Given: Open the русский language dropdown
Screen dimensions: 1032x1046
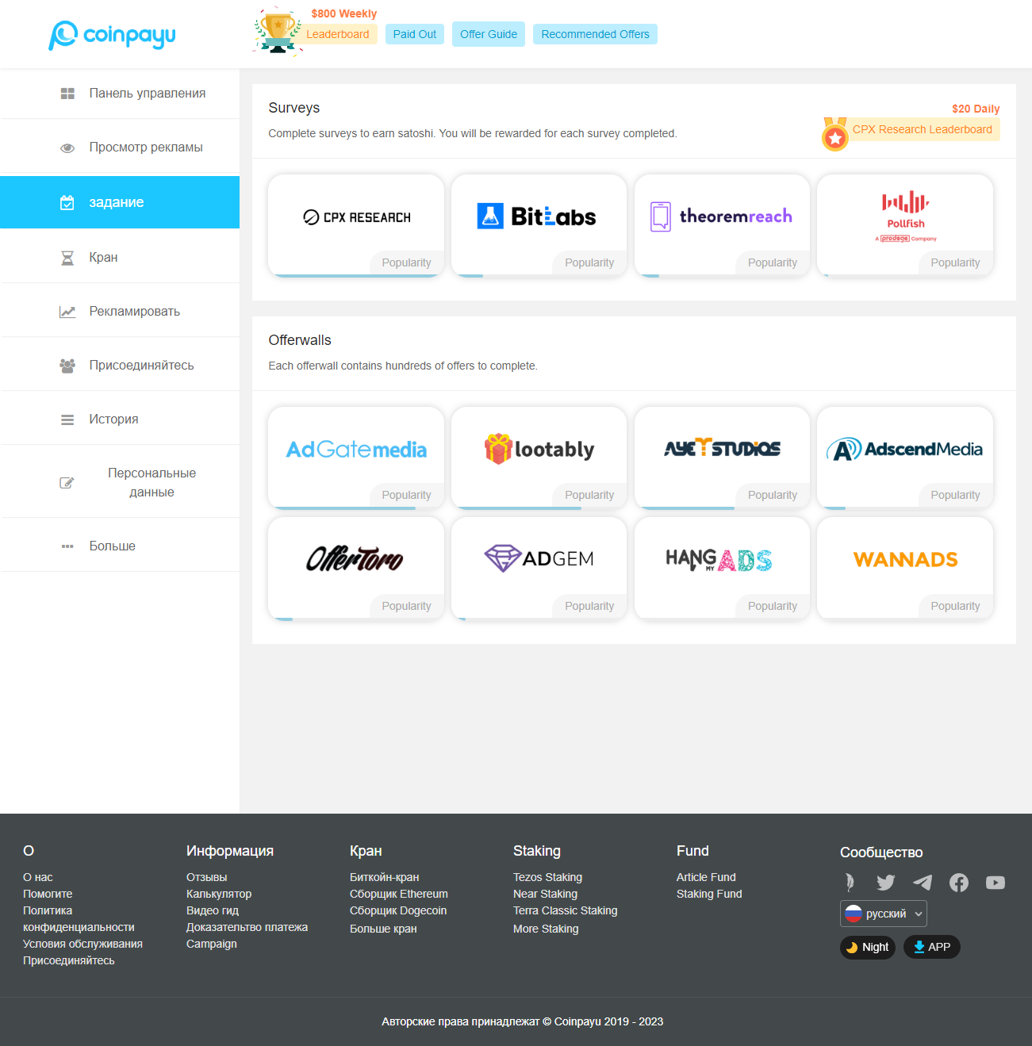Looking at the screenshot, I should point(884,914).
